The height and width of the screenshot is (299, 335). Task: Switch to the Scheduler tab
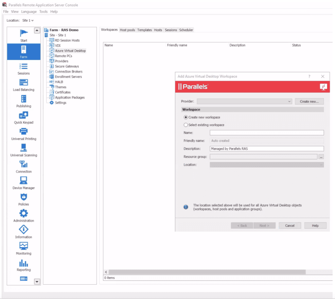click(x=186, y=30)
